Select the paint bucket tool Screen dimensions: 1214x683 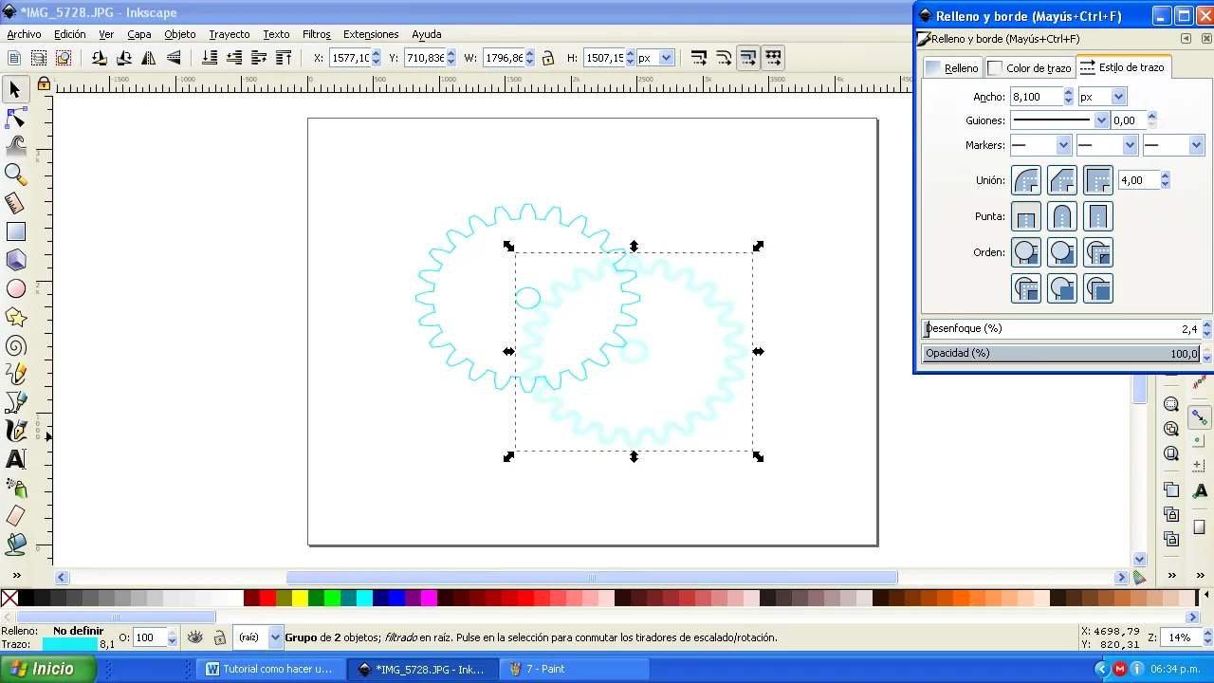click(x=15, y=545)
